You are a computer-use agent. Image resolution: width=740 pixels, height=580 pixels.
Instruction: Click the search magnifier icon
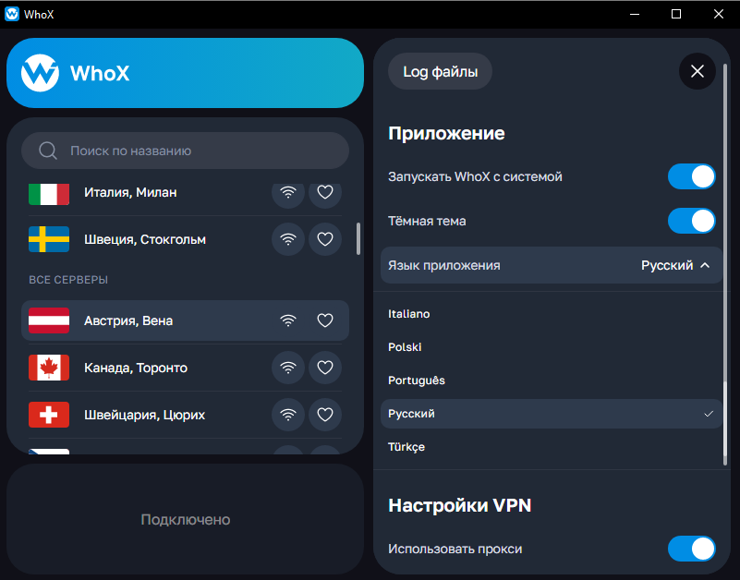pyautogui.click(x=48, y=151)
